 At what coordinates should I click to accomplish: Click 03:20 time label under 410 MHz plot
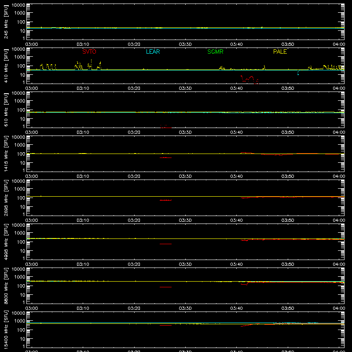[x=134, y=88]
